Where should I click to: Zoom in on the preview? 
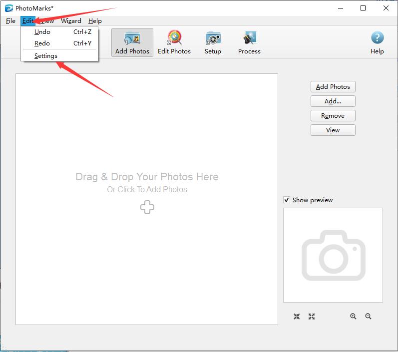point(353,316)
